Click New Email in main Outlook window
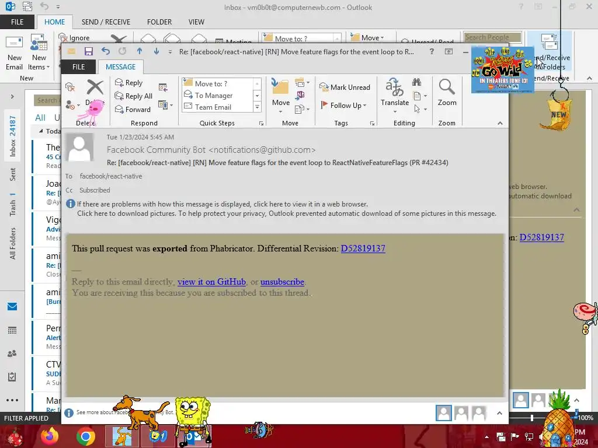Image resolution: width=598 pixels, height=448 pixels. pos(14,53)
